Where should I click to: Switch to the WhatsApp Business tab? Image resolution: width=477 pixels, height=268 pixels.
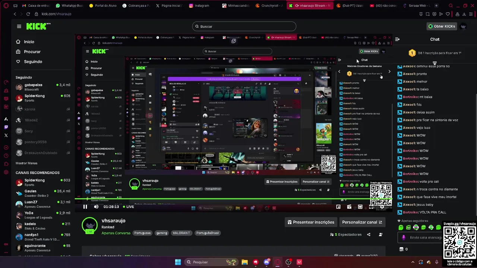tap(69, 6)
